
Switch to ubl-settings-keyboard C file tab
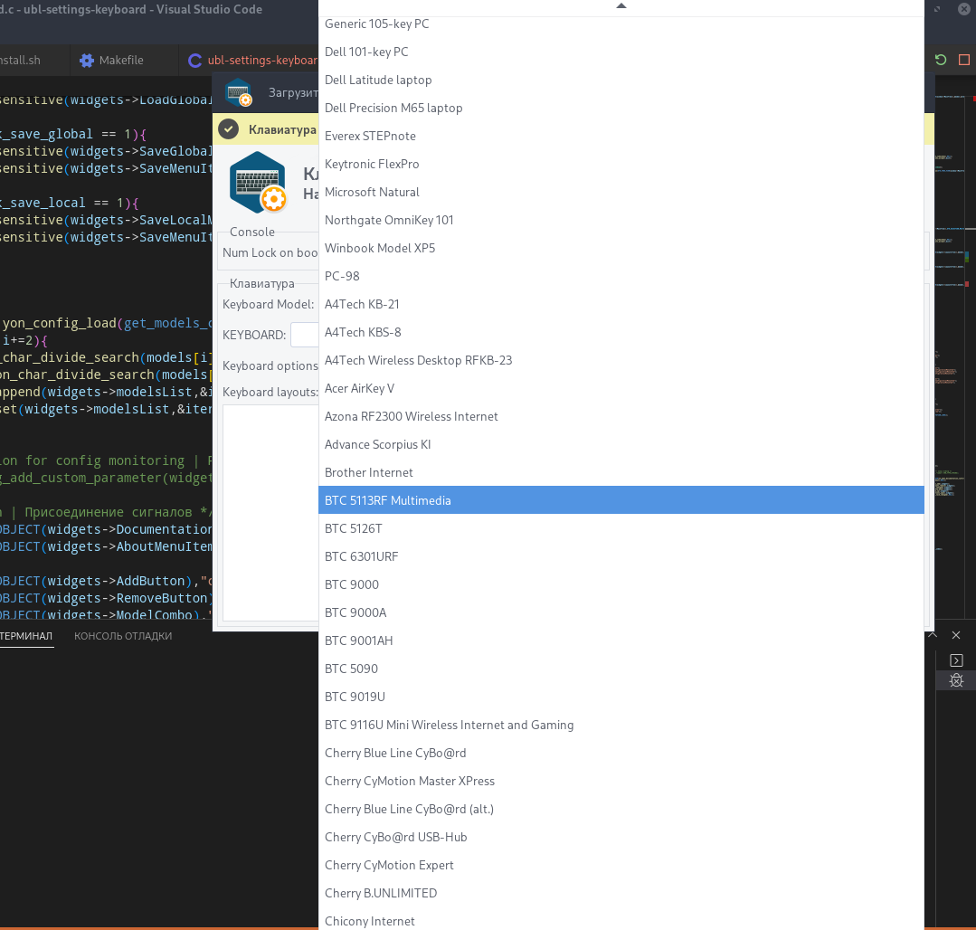pos(249,61)
